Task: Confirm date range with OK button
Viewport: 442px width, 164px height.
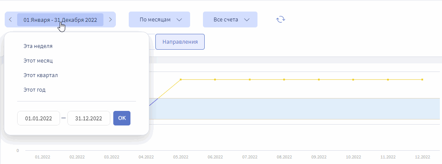Action: [122, 118]
